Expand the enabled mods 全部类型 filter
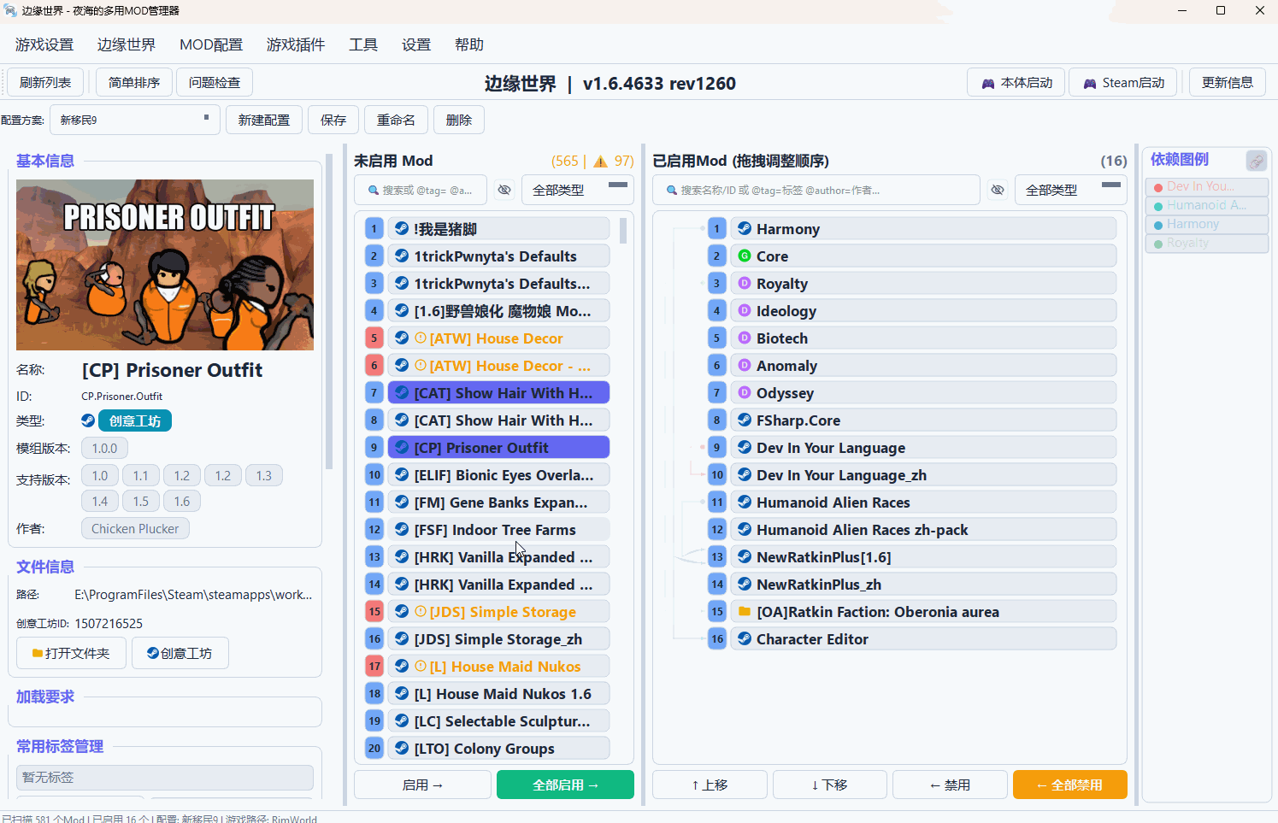Screen dimensions: 1278x823 coord(1070,190)
